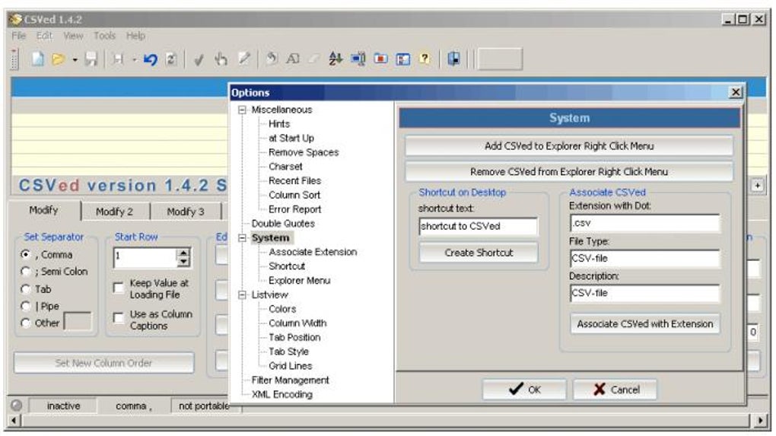Click the letter A text box icon
The image size is (776, 436).
(x=293, y=59)
